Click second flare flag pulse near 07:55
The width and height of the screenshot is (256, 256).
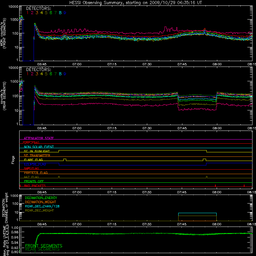(204, 160)
